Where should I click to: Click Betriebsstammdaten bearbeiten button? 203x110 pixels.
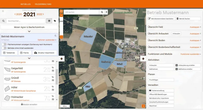pos(161,19)
